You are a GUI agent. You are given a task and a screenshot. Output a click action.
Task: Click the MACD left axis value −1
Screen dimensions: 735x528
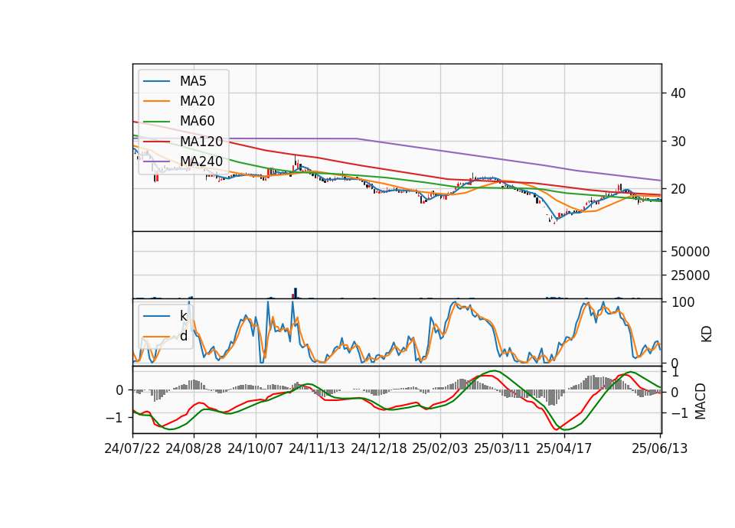[114, 418]
